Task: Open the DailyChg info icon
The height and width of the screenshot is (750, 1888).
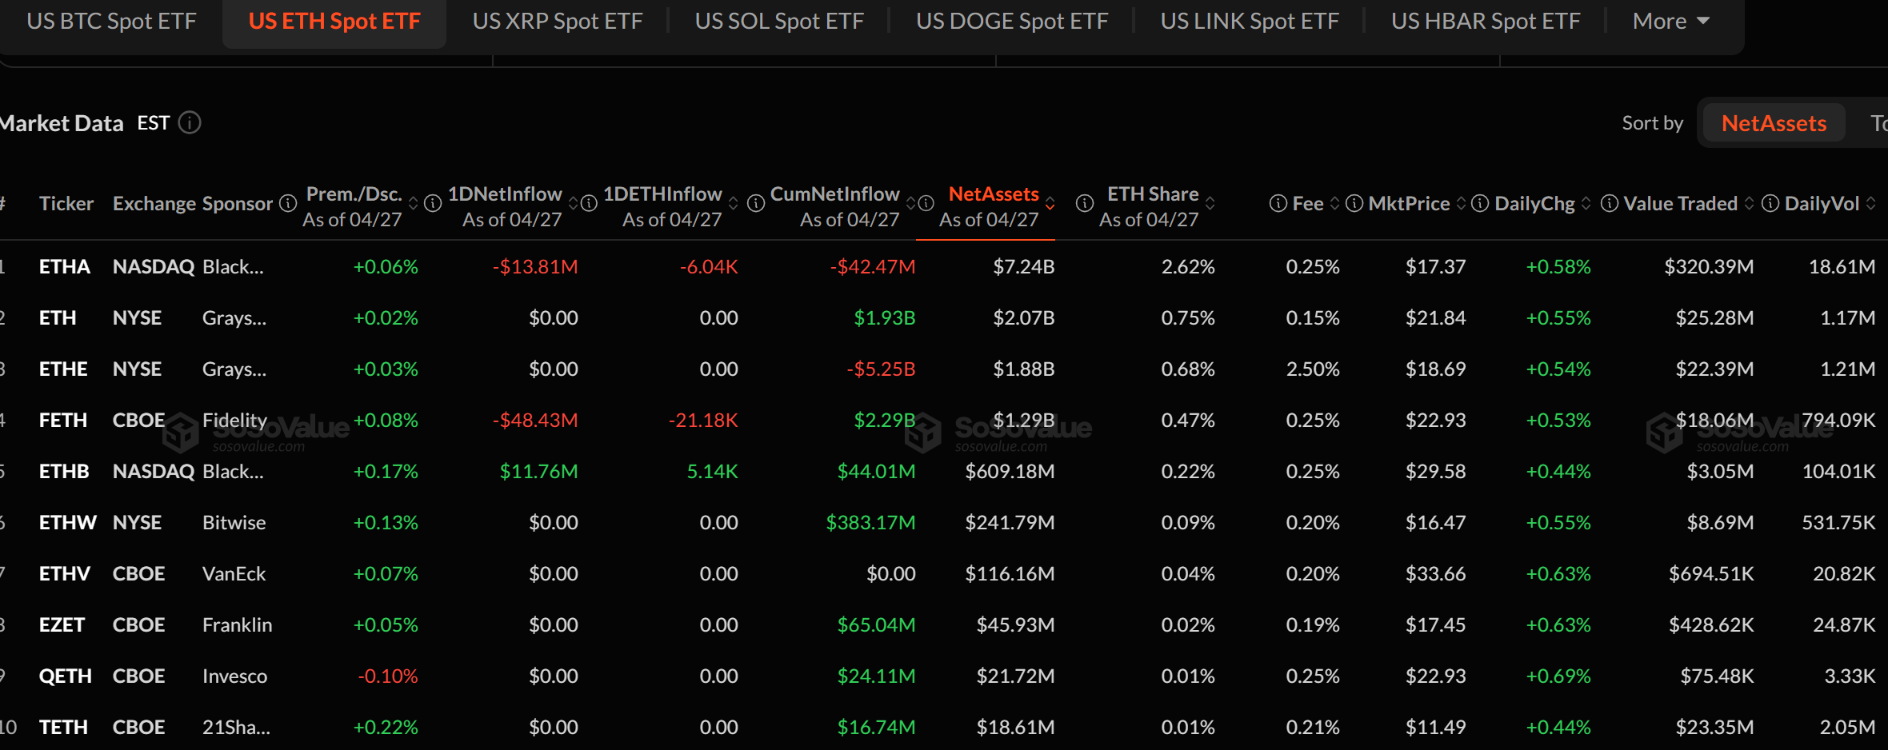Action: (x=1480, y=204)
